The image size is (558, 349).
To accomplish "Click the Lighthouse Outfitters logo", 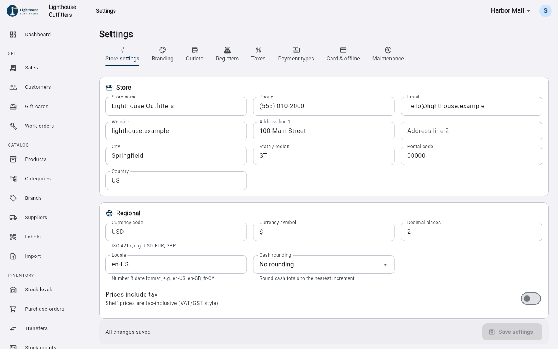I will tap(23, 11).
